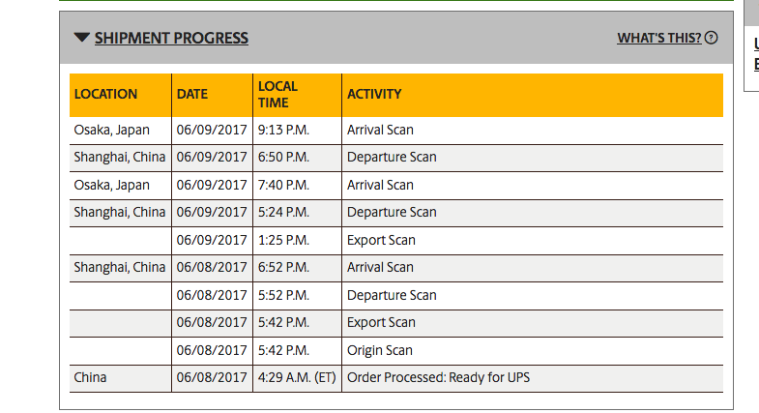
Task: Open the What's This? help link
Action: [658, 38]
